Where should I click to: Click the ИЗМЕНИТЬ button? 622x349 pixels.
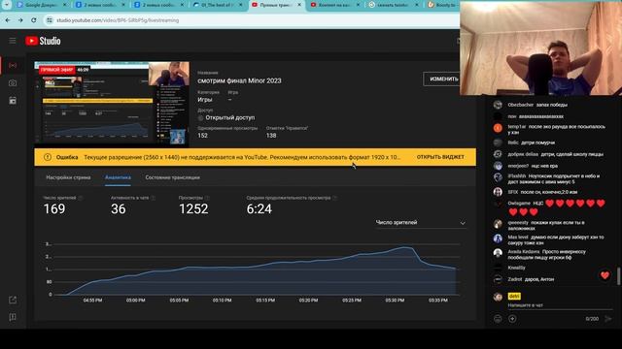(442, 79)
